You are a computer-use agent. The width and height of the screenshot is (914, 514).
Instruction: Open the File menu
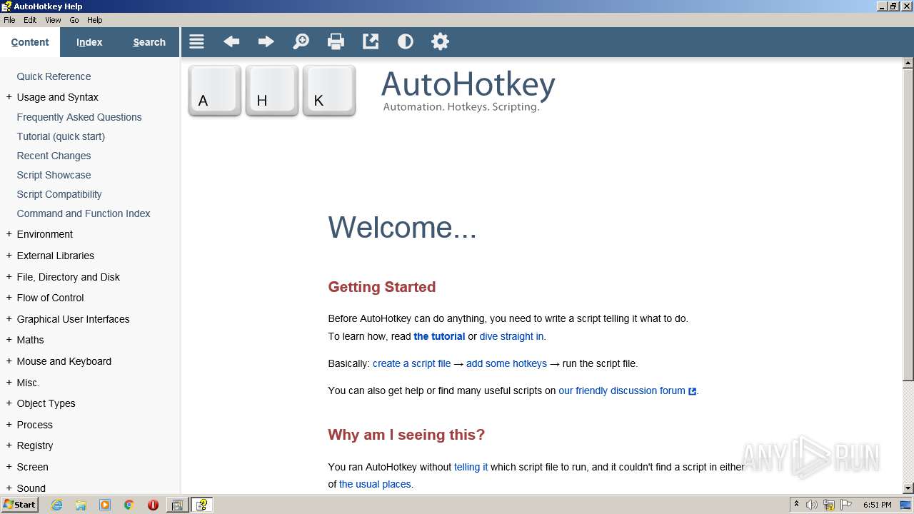9,20
